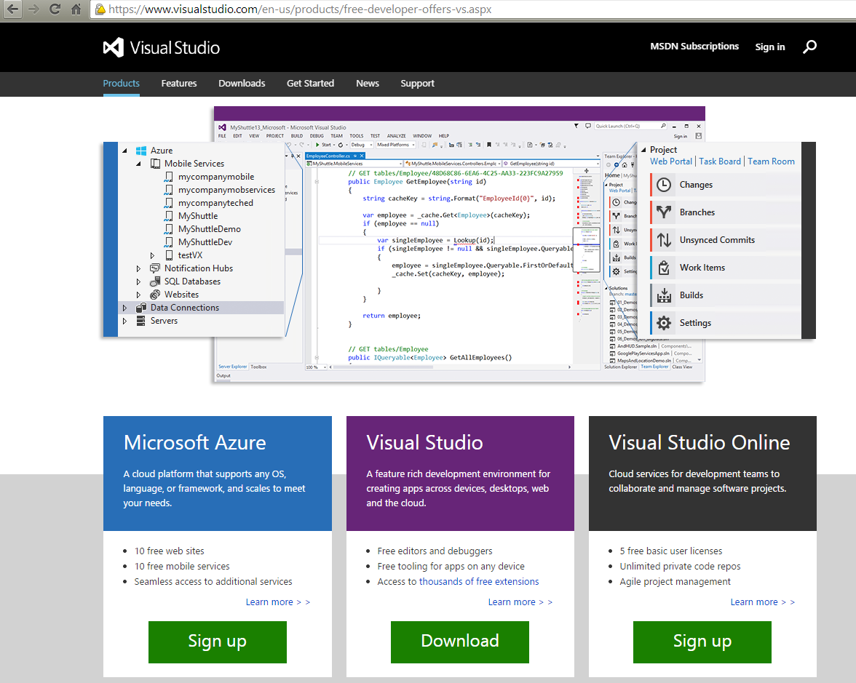Open the Get Started tab

click(311, 84)
